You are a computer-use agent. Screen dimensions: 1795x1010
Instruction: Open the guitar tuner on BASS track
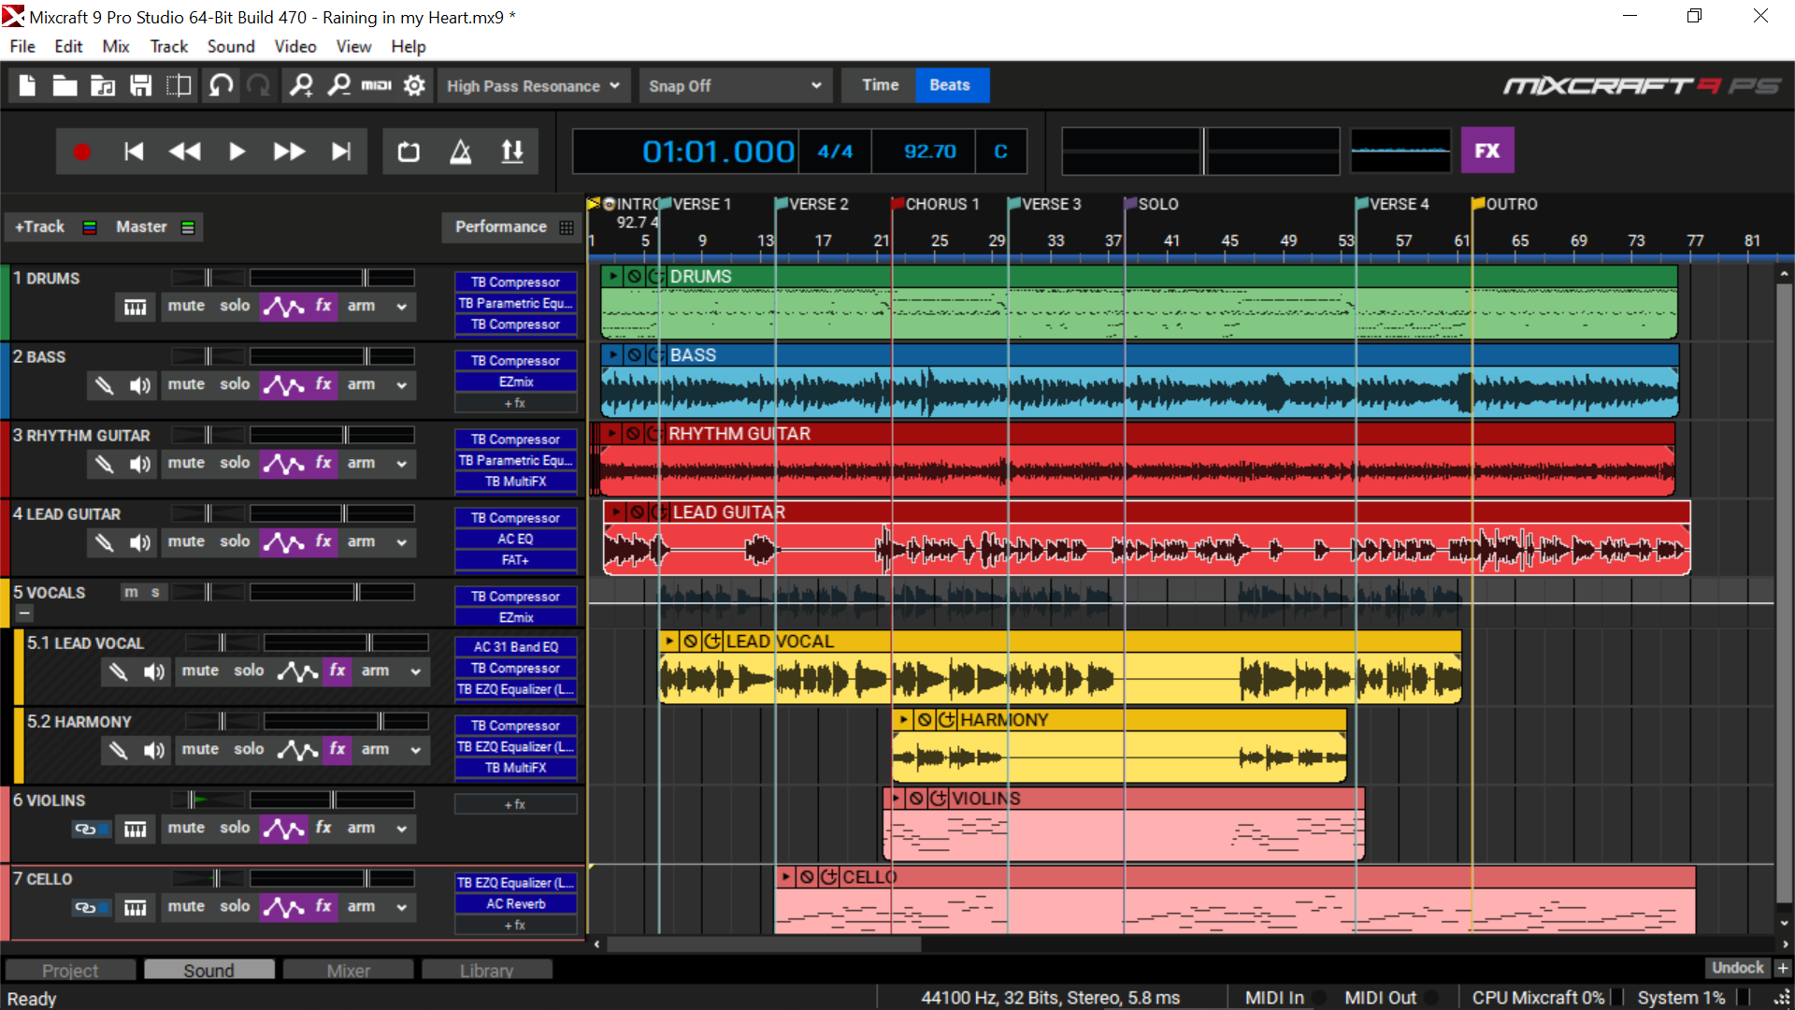(104, 384)
